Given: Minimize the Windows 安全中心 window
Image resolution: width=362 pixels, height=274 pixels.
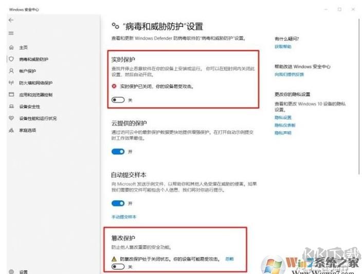Looking at the screenshot, I should click(326, 9).
